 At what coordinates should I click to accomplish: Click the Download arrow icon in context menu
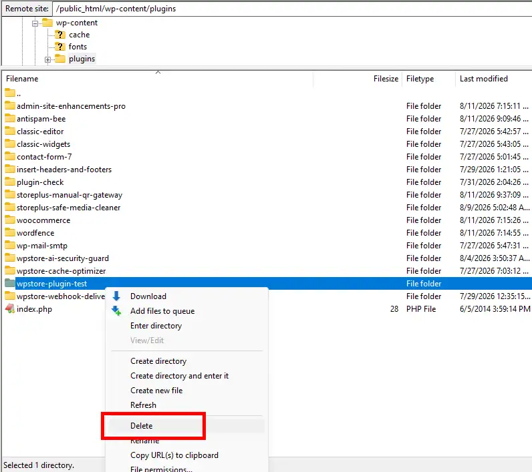(116, 296)
